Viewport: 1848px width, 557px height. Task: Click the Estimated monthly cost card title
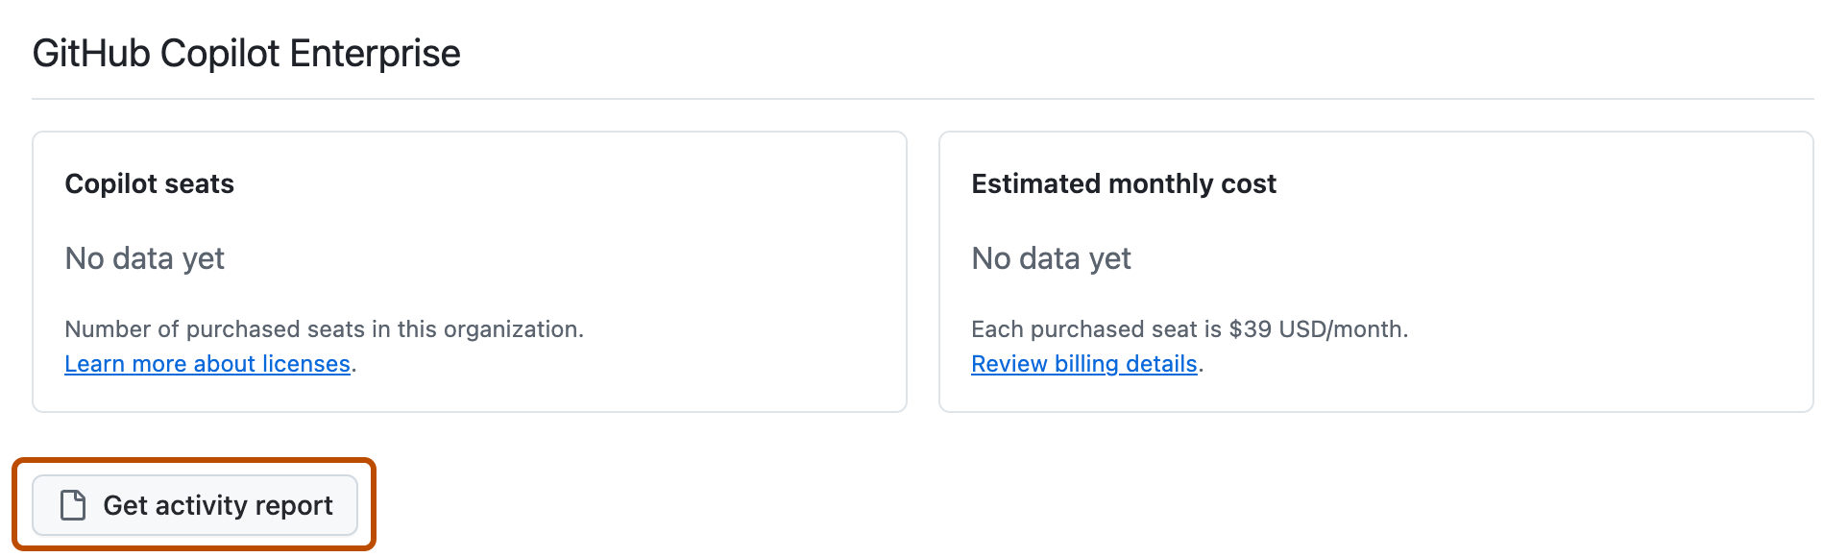(x=1124, y=183)
